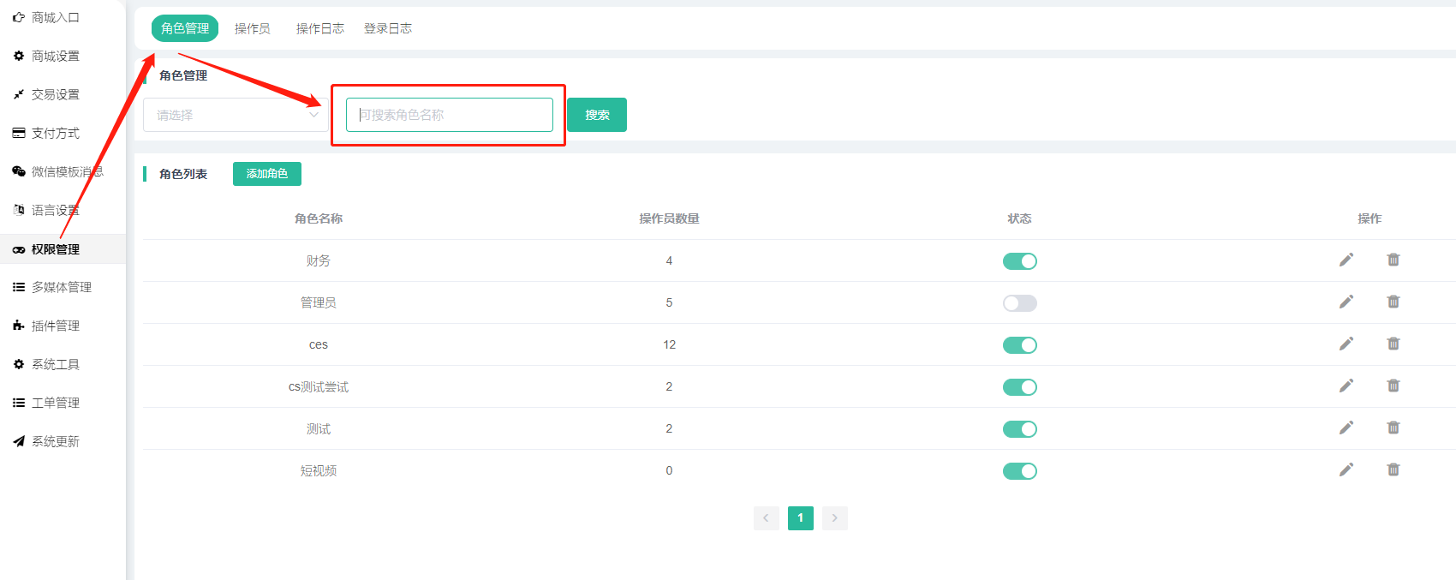
Task: Focus the 可搜索角色名称 search field
Action: tap(450, 115)
